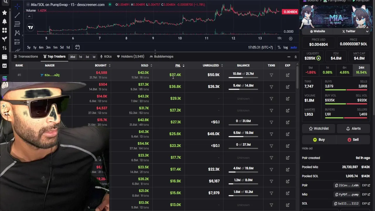Open timezone selector 17:05:31 (UTC+7)
Image resolution: width=375 pixels, height=211 pixels.
pos(260,47)
